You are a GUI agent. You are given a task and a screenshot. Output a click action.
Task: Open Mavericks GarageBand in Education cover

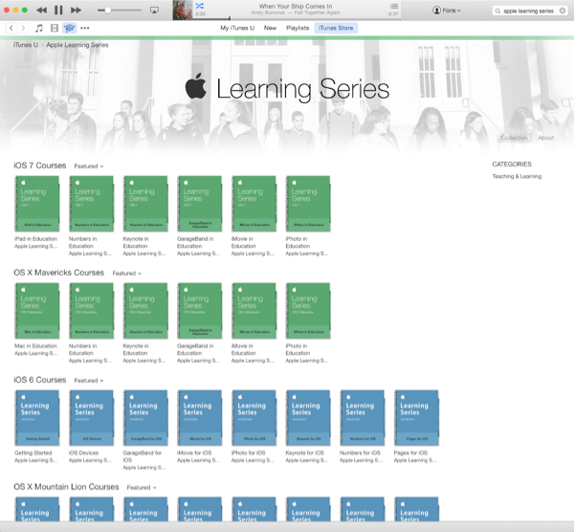pyautogui.click(x=200, y=310)
